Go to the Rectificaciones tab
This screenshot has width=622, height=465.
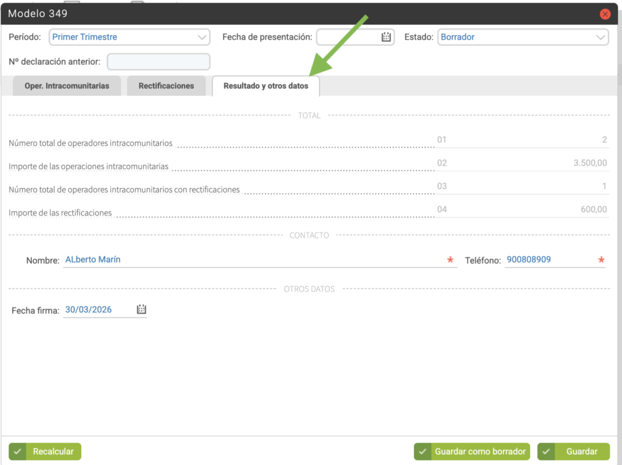click(x=166, y=86)
